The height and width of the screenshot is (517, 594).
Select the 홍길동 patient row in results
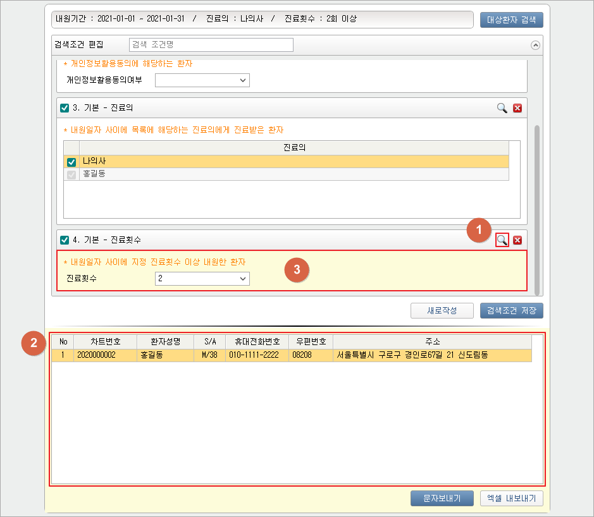(x=291, y=355)
